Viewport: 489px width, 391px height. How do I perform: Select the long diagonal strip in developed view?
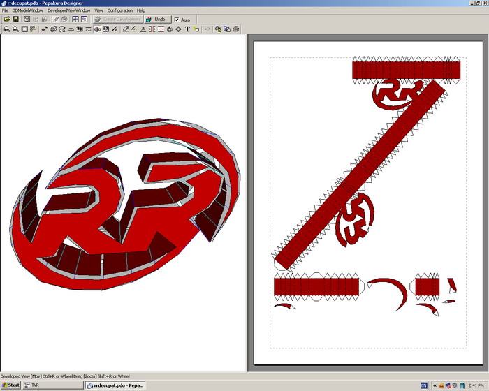[x=360, y=175]
